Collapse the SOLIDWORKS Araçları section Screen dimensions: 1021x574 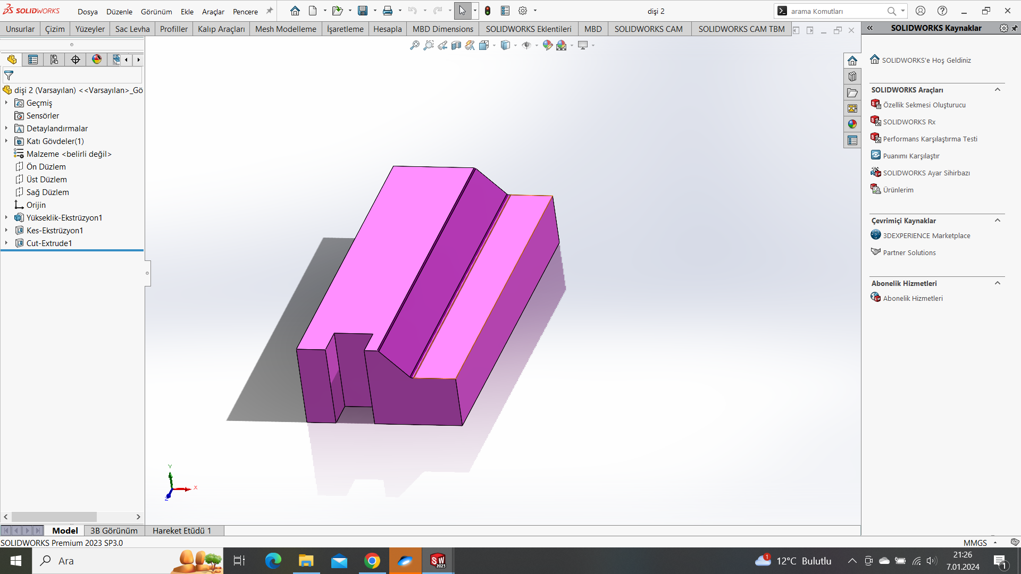tap(998, 90)
